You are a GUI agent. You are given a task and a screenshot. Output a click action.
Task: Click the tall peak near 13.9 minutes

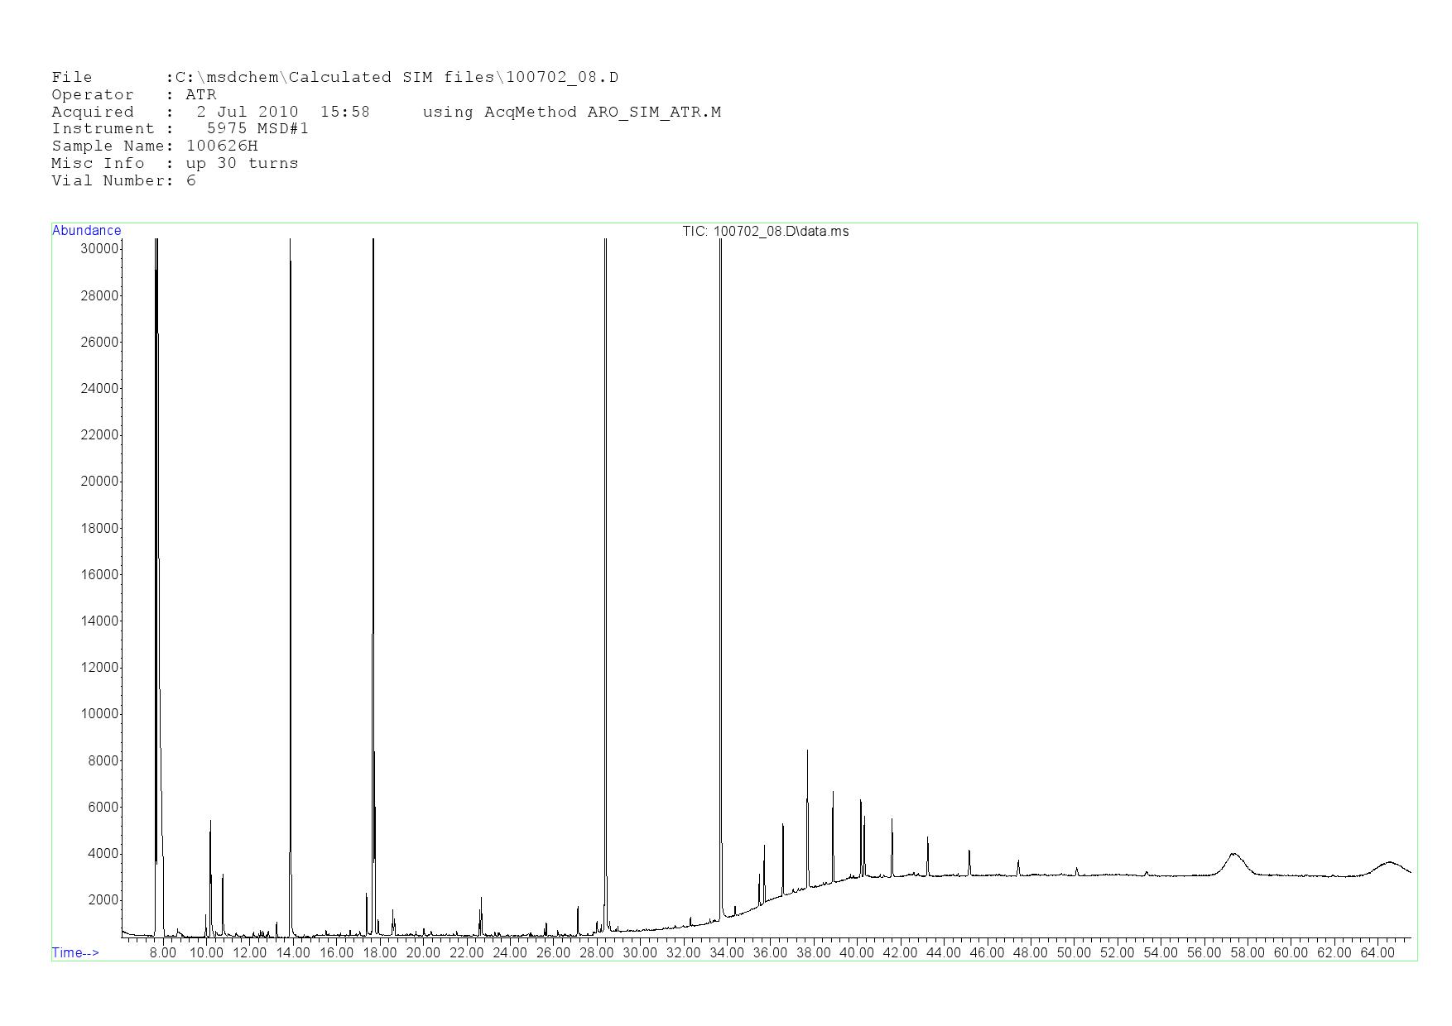291,496
